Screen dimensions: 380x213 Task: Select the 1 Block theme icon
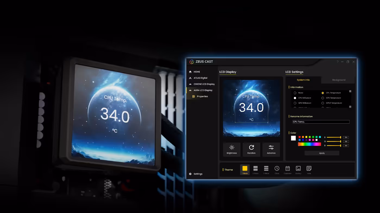(245, 169)
